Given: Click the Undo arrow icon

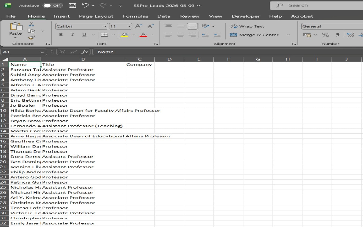Looking at the screenshot, I should click(85, 5).
